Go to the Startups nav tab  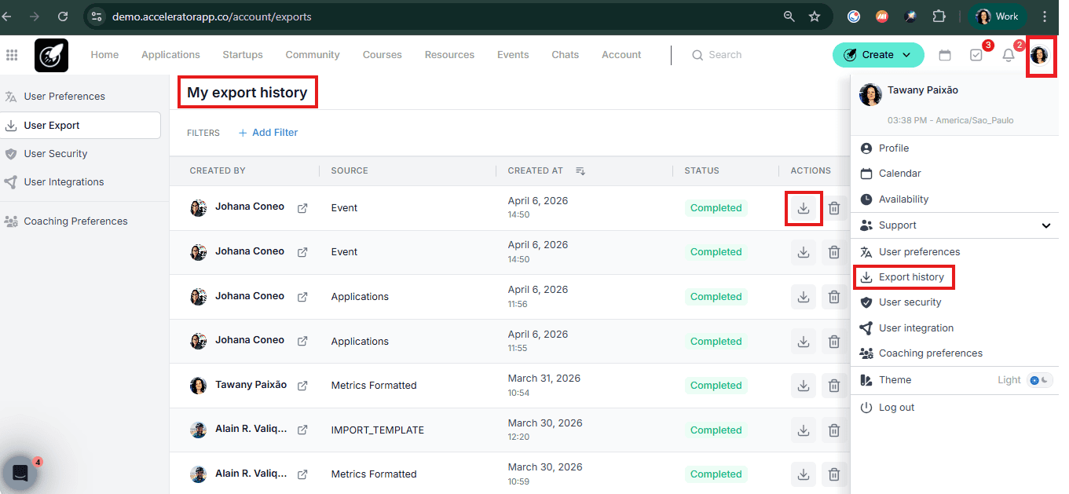click(243, 55)
